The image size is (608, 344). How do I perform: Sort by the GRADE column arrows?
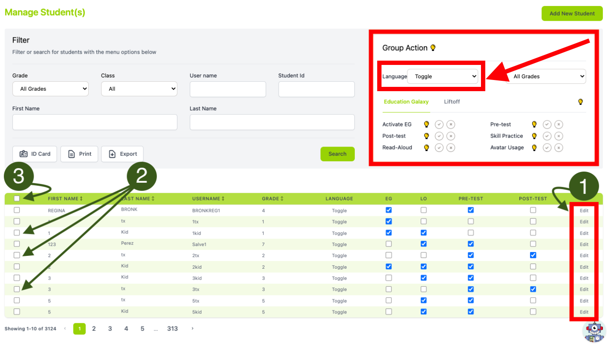[x=282, y=199]
